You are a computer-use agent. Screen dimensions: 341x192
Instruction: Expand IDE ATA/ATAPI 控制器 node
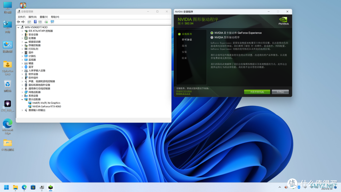click(x=22, y=31)
